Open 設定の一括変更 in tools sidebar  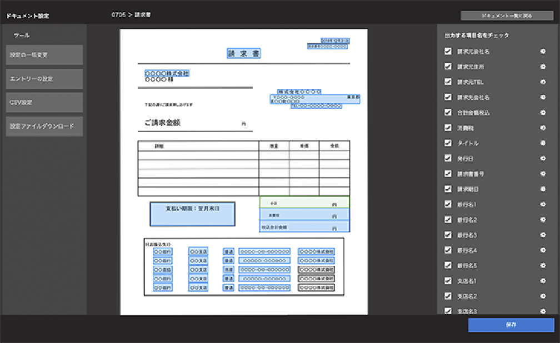(44, 55)
